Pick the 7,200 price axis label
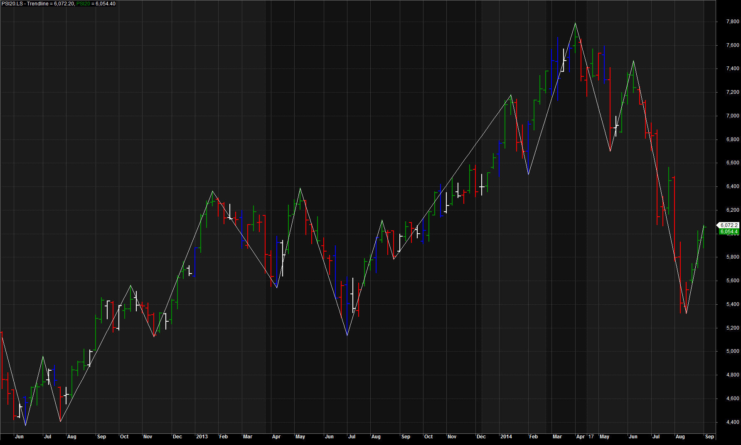 coord(733,92)
